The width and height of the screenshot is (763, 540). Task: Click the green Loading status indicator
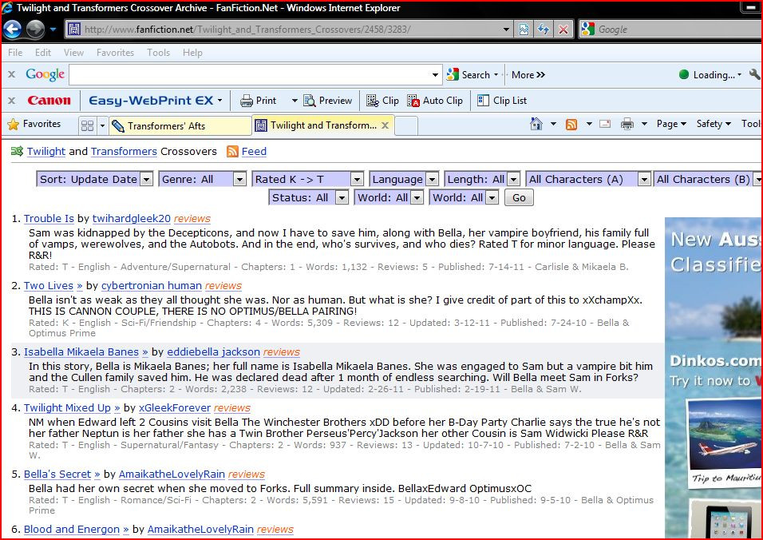point(684,74)
